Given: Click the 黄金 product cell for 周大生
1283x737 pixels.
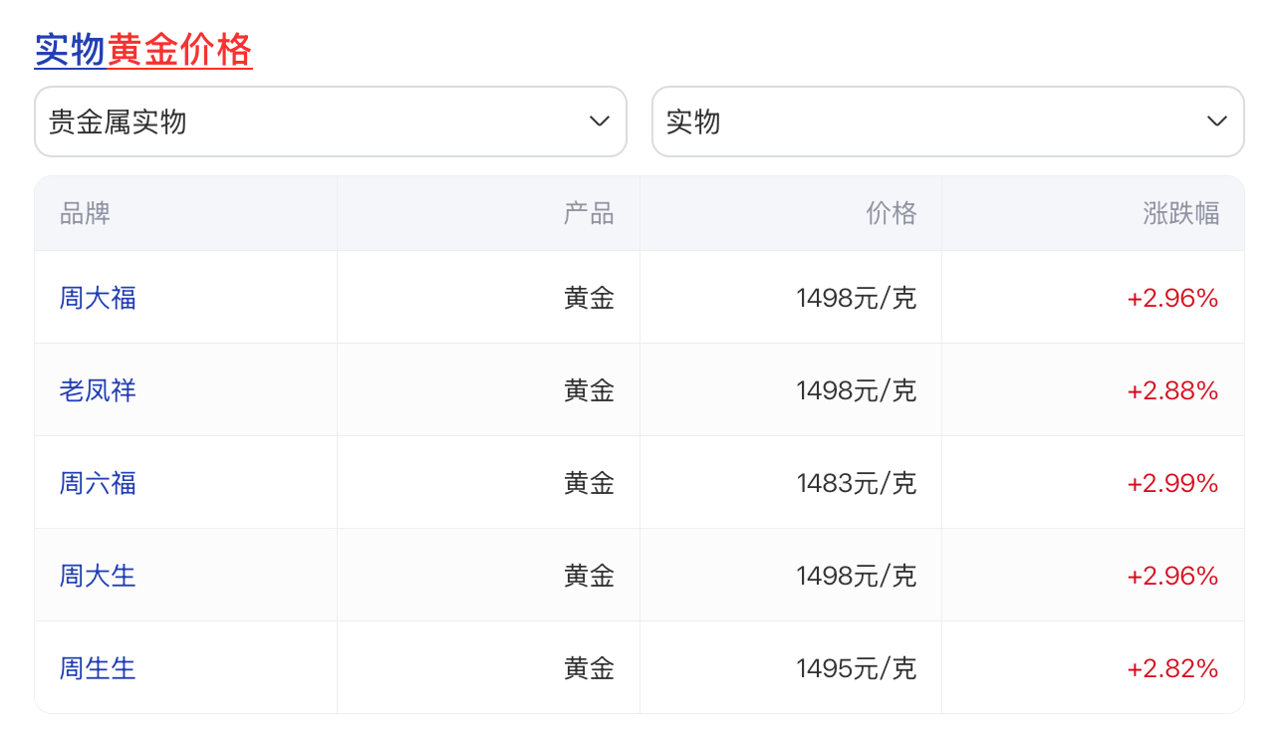Looking at the screenshot, I should [x=589, y=575].
